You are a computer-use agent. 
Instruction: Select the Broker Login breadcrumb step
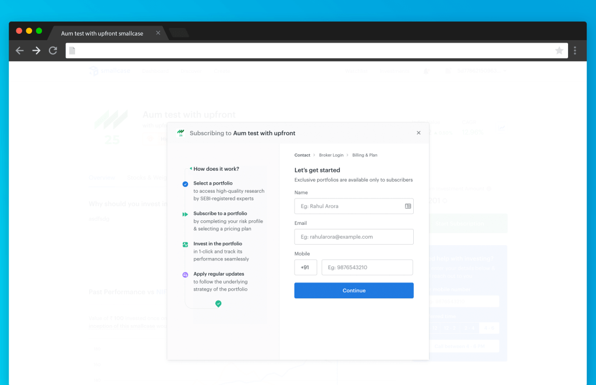click(x=331, y=156)
